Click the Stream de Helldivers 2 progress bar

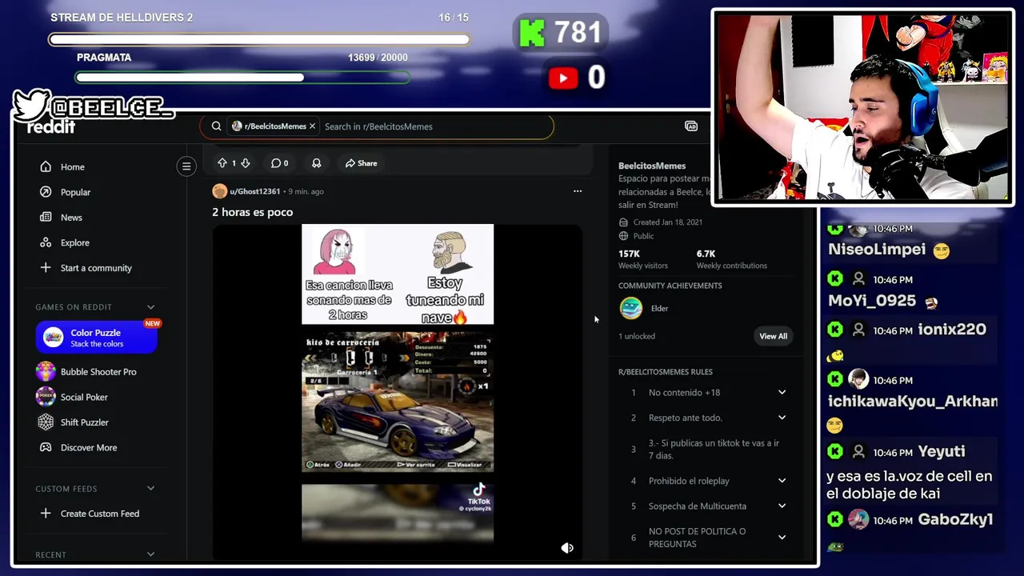pos(259,38)
